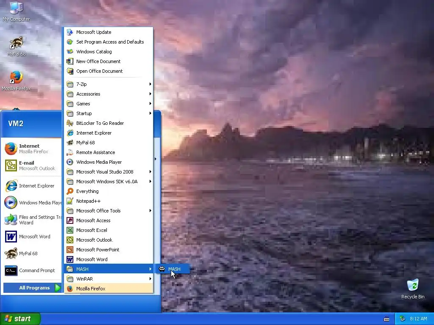Expand the Games folder

tap(108, 104)
